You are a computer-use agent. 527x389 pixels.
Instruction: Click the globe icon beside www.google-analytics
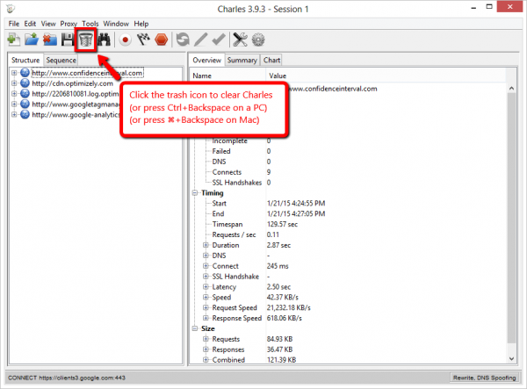pyautogui.click(x=25, y=114)
